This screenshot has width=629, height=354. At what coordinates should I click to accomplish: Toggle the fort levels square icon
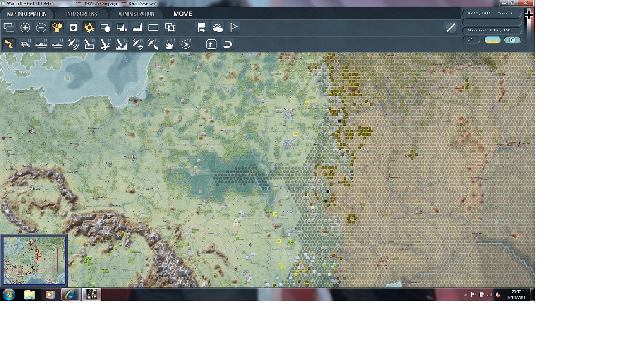tap(73, 28)
